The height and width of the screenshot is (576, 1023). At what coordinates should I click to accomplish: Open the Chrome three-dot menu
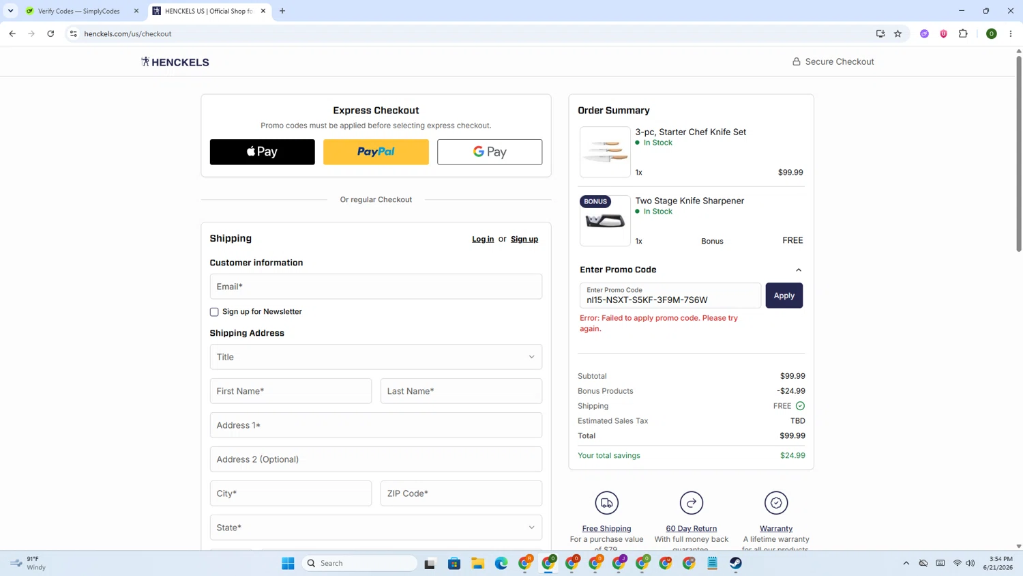click(1011, 33)
